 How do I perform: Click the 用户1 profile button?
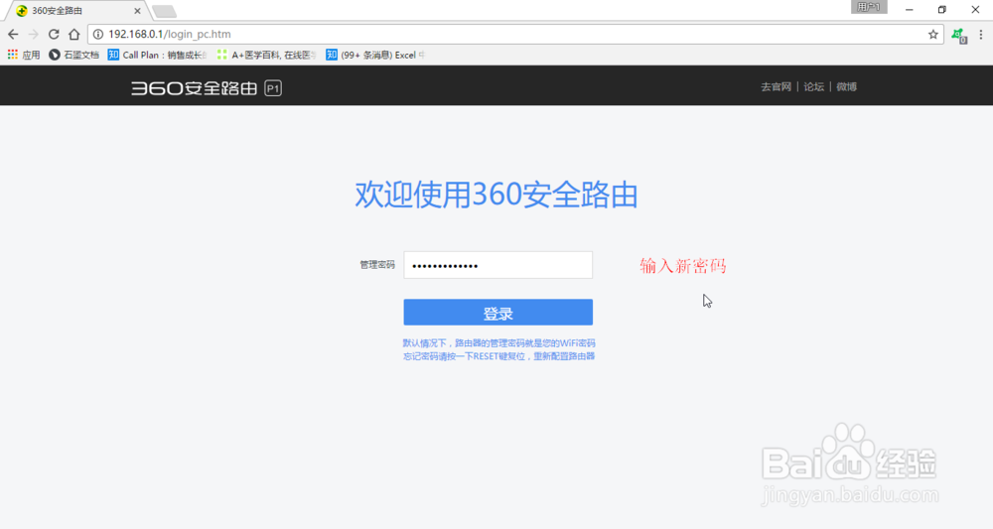pyautogui.click(x=869, y=7)
